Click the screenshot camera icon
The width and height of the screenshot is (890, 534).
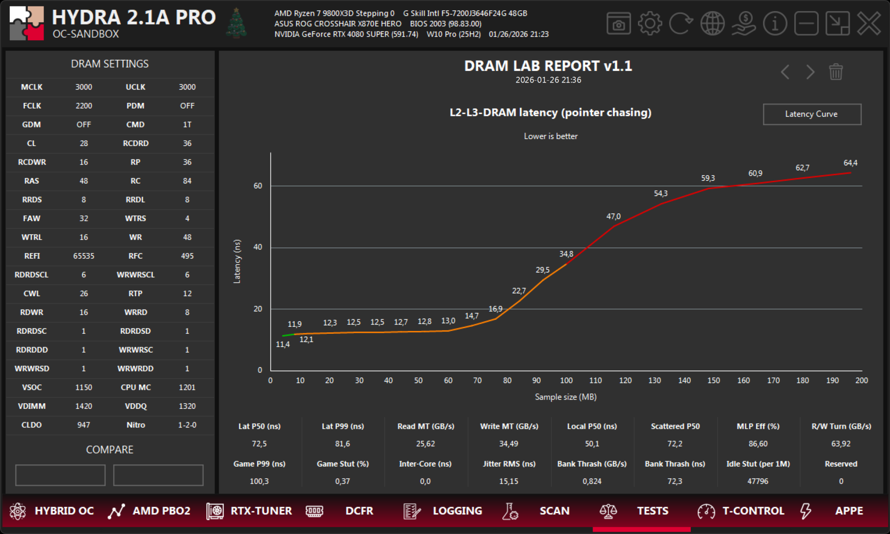click(x=619, y=24)
